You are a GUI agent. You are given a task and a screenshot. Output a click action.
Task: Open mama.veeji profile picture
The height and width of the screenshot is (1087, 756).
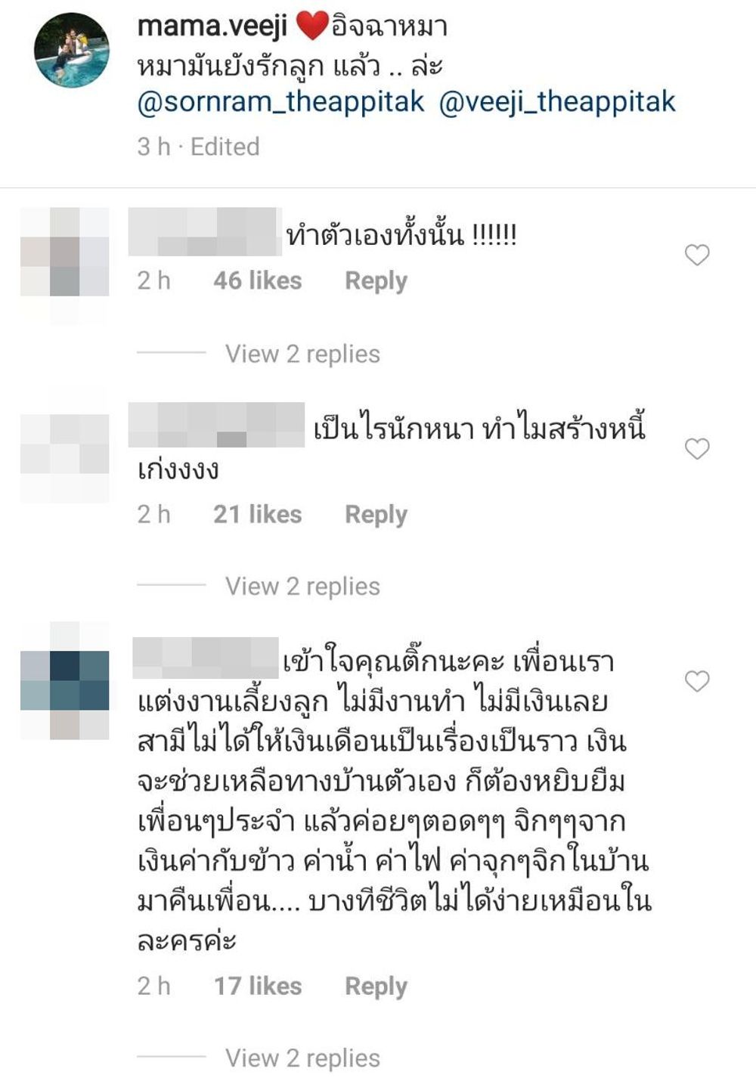pos(72,50)
